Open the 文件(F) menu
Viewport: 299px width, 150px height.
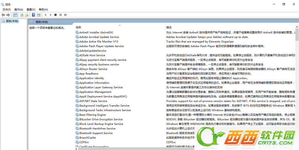pyautogui.click(x=7, y=10)
